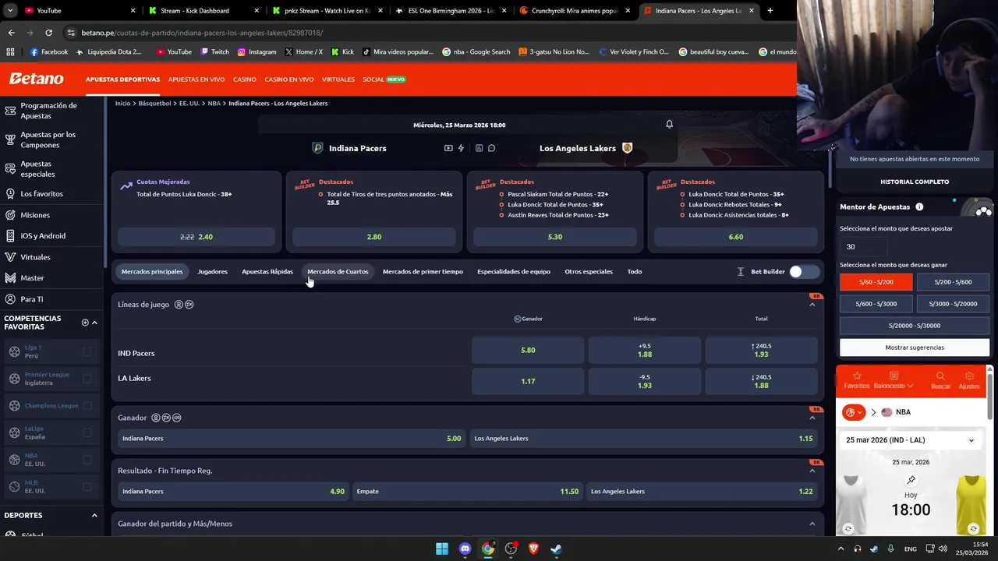The image size is (998, 561).
Task: Check the Premier League Inglaterra checkbox
Action: click(87, 379)
